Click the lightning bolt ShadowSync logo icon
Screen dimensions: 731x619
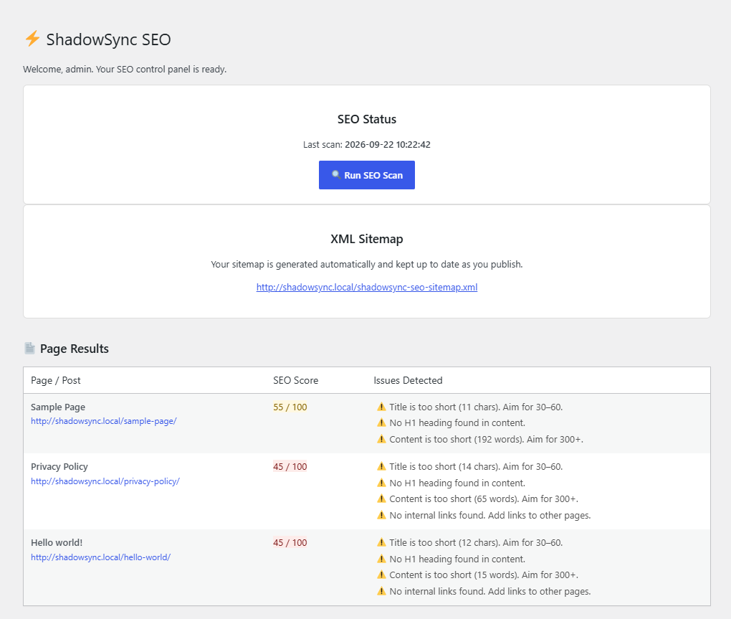[32, 39]
